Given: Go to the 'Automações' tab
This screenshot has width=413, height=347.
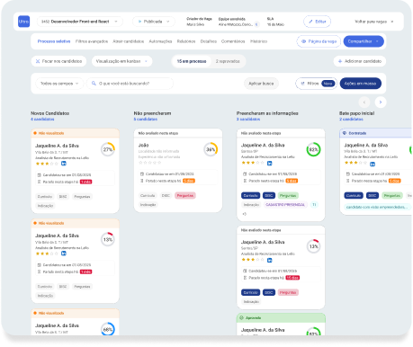Looking at the screenshot, I should click(x=160, y=41).
